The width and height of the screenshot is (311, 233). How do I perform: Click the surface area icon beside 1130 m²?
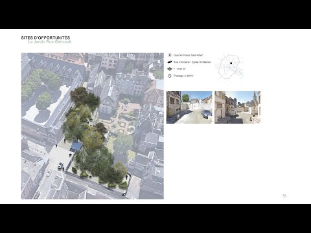pyautogui.click(x=170, y=69)
